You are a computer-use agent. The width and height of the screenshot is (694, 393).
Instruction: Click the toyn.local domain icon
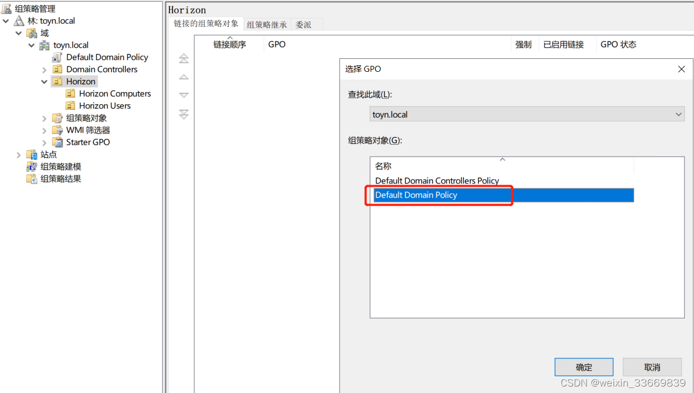[x=44, y=45]
